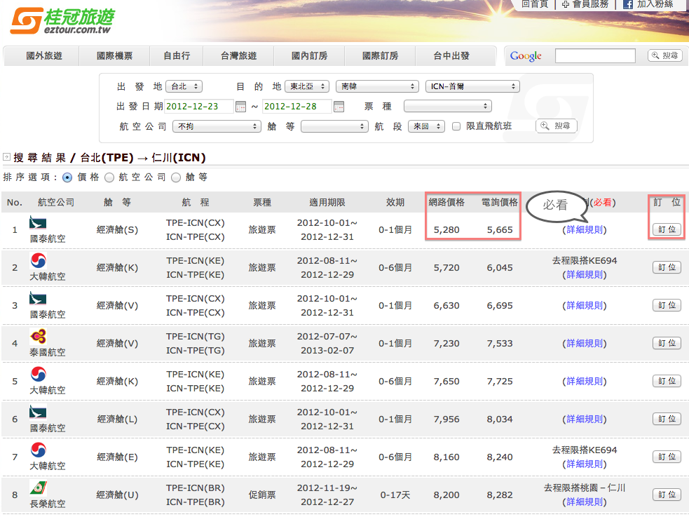Open 台中出發 navigation tab
Image resolution: width=689 pixels, height=517 pixels.
click(x=451, y=56)
